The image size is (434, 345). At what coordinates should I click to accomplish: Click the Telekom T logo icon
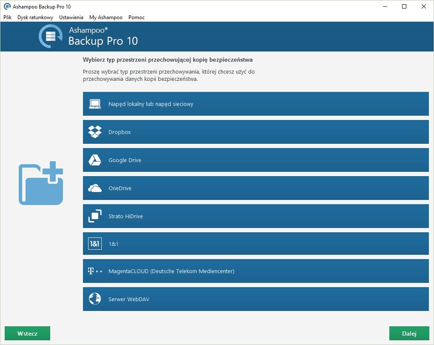[x=95, y=271]
